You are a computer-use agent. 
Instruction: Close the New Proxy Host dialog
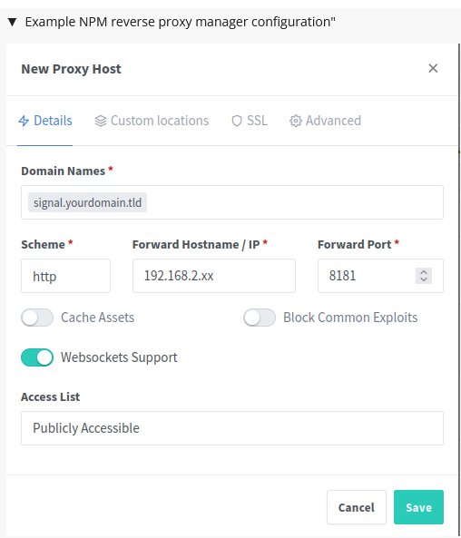point(433,68)
